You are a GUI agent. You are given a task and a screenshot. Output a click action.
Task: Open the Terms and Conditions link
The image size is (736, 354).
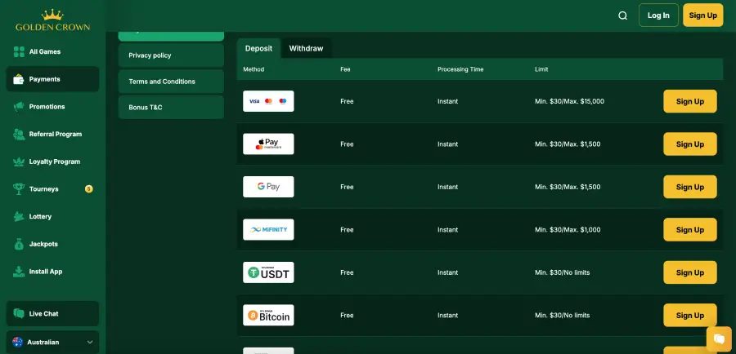tap(171, 82)
